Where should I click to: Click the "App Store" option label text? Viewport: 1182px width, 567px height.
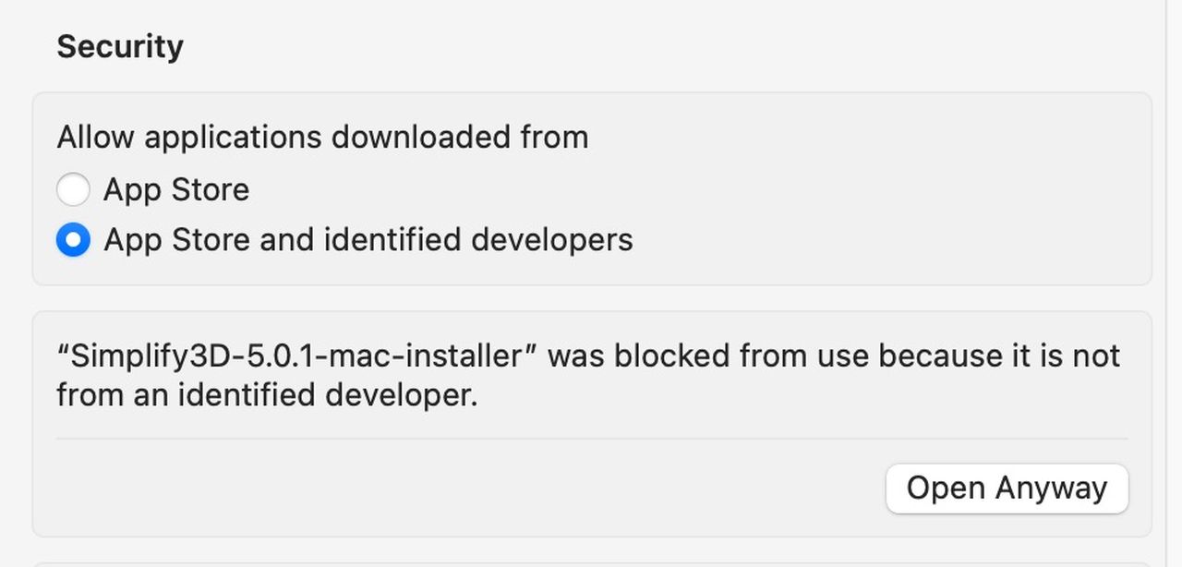pyautogui.click(x=176, y=190)
